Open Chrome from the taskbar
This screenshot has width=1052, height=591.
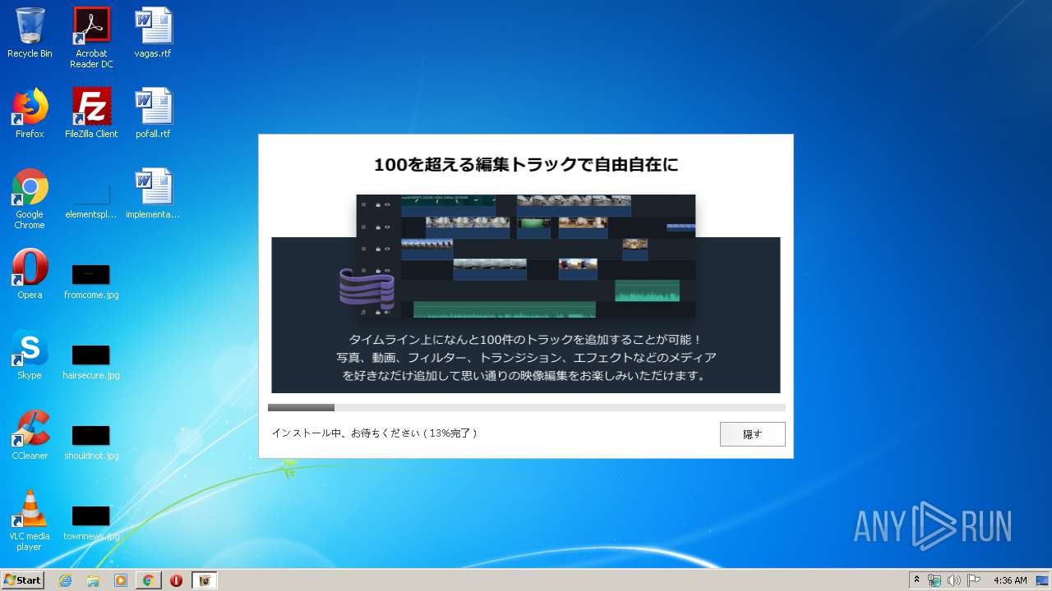(x=148, y=580)
